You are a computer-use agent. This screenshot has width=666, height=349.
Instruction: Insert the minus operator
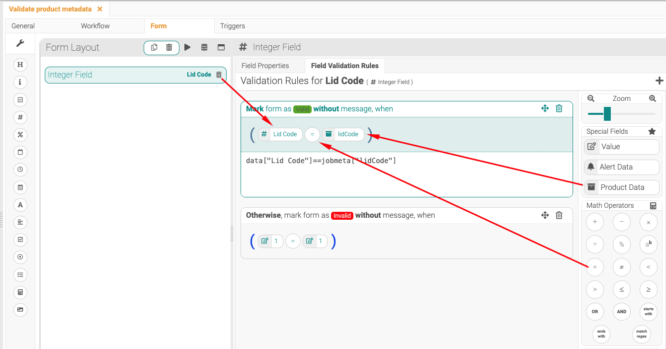(x=622, y=222)
